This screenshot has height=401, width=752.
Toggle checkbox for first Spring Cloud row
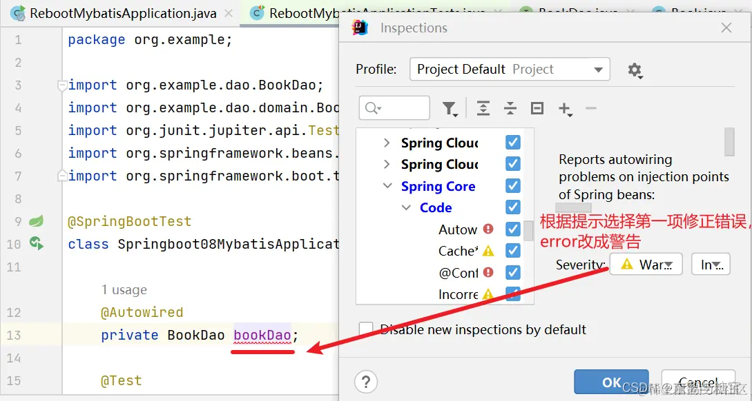point(513,142)
